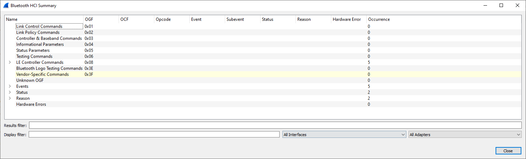Viewport: 526px width, 159px height.
Task: Maximize the Bluetooth HCI Summary window
Action: click(501, 5)
